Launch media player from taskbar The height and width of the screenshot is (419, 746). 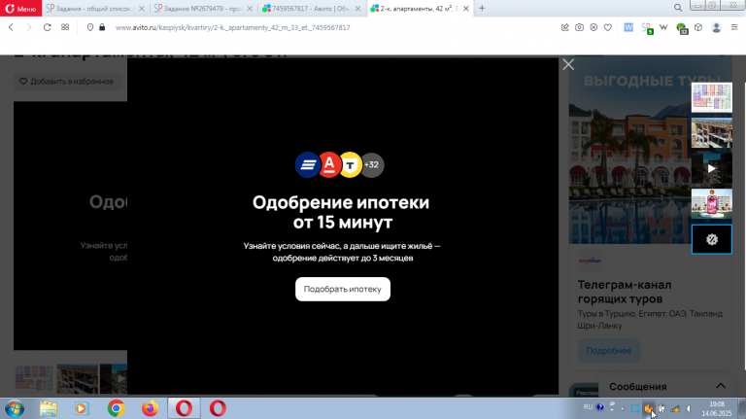pos(82,408)
